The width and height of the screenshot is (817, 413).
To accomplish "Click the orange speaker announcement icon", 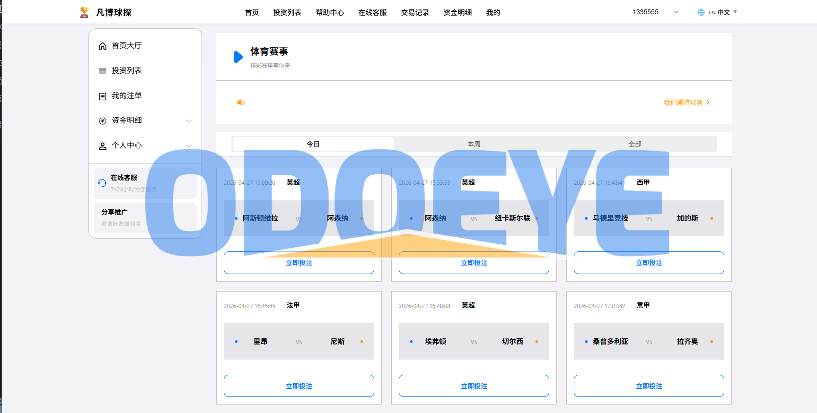I will 241,102.
